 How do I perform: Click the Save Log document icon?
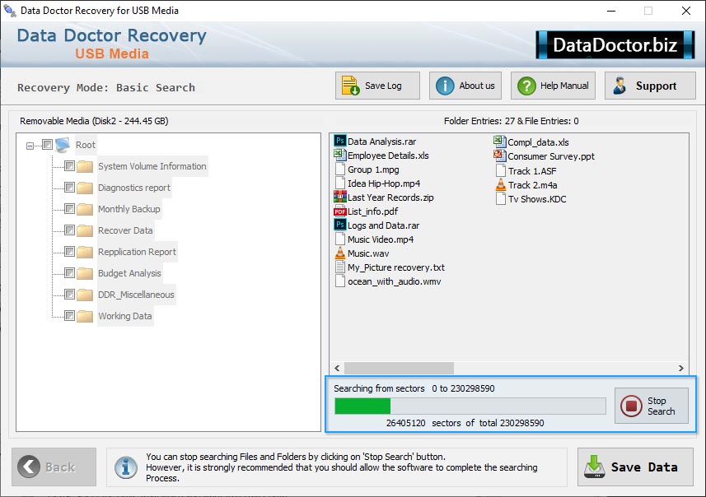[350, 86]
